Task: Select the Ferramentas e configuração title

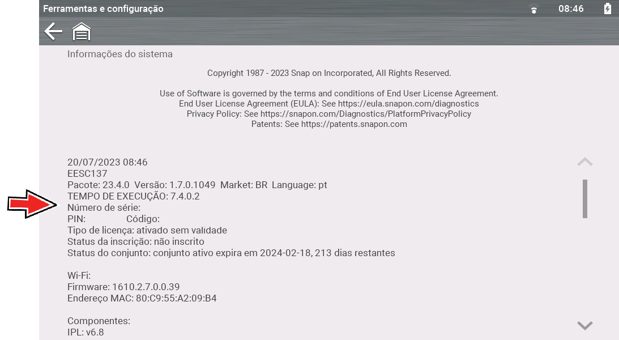Action: (x=103, y=8)
